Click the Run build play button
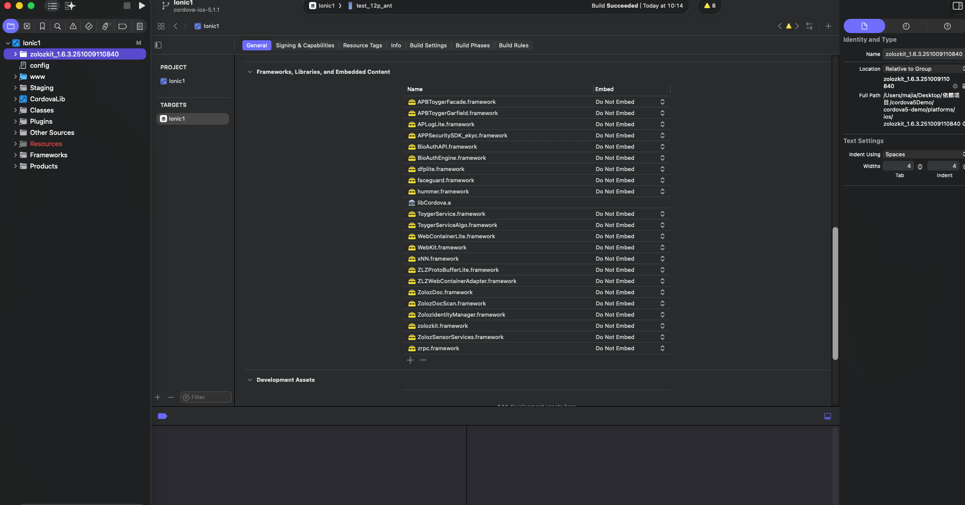 tap(142, 6)
